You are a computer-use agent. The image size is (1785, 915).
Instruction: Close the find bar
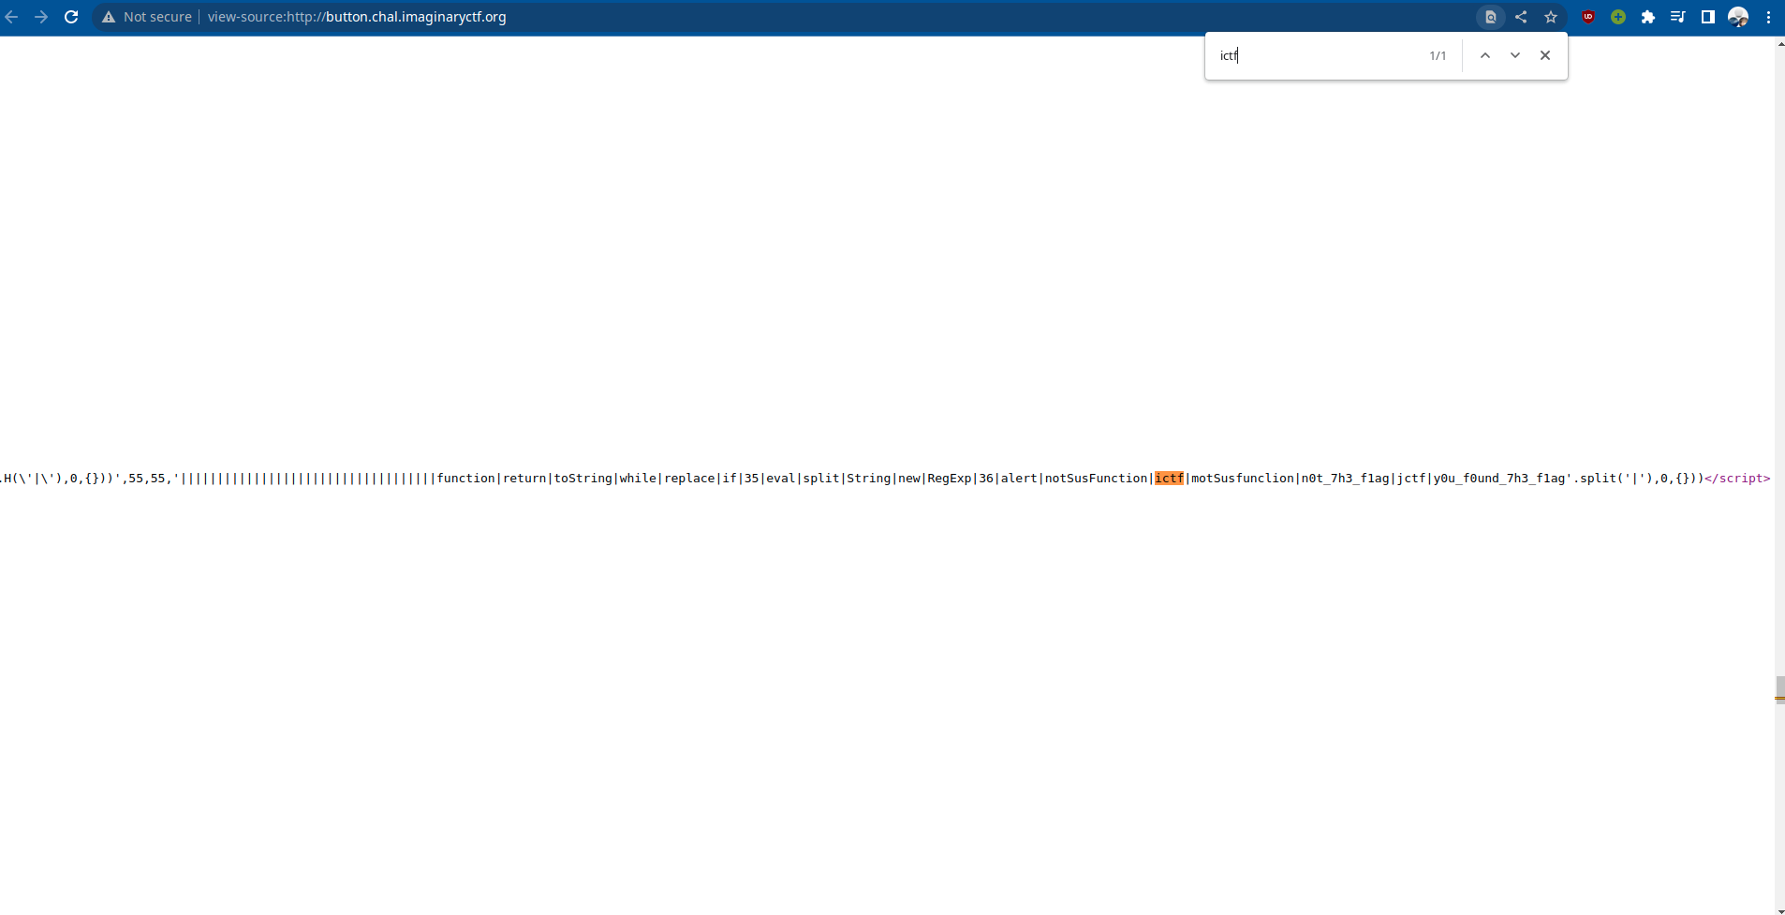point(1545,55)
